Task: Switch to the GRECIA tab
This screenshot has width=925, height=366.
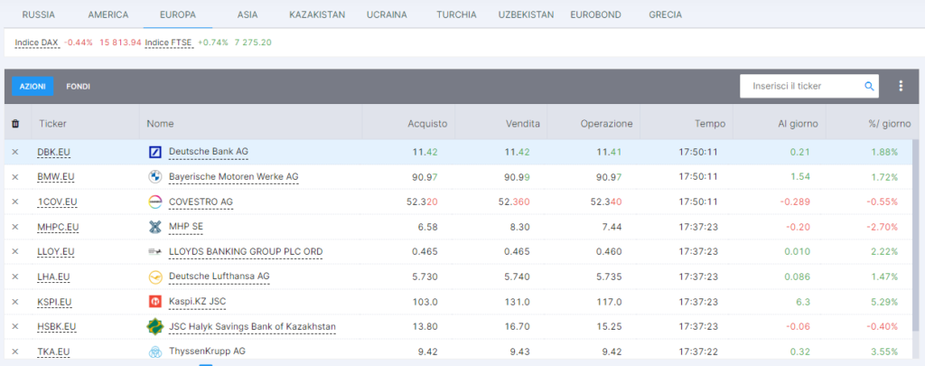Action: 665,14
